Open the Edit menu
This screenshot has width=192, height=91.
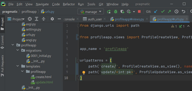(19, 4)
